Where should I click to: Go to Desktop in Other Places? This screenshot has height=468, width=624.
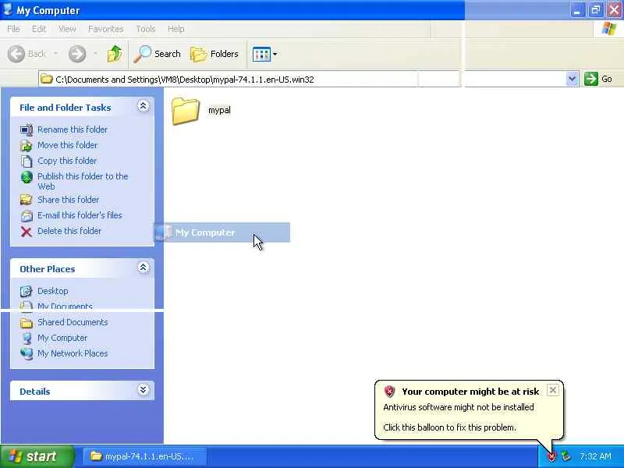[53, 291]
